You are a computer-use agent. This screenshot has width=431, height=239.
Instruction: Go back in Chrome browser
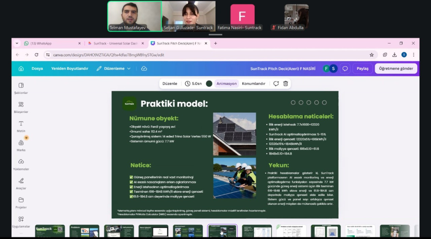(18, 55)
